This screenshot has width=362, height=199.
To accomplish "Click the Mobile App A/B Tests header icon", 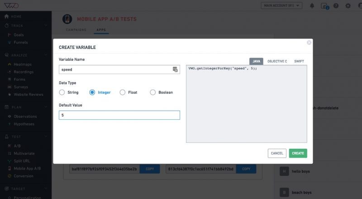I will [67, 19].
